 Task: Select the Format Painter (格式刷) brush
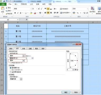coord(7,14)
